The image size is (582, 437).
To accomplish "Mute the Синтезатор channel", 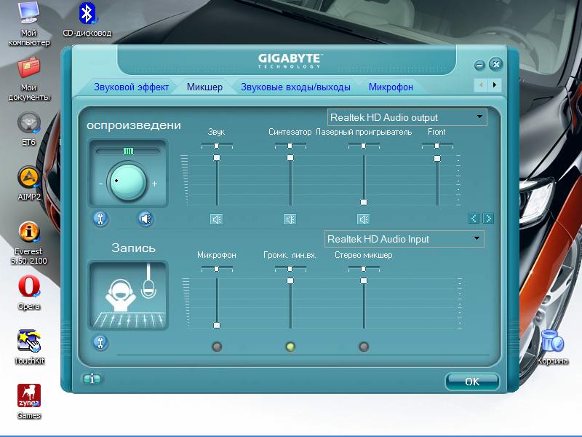I will (290, 219).
